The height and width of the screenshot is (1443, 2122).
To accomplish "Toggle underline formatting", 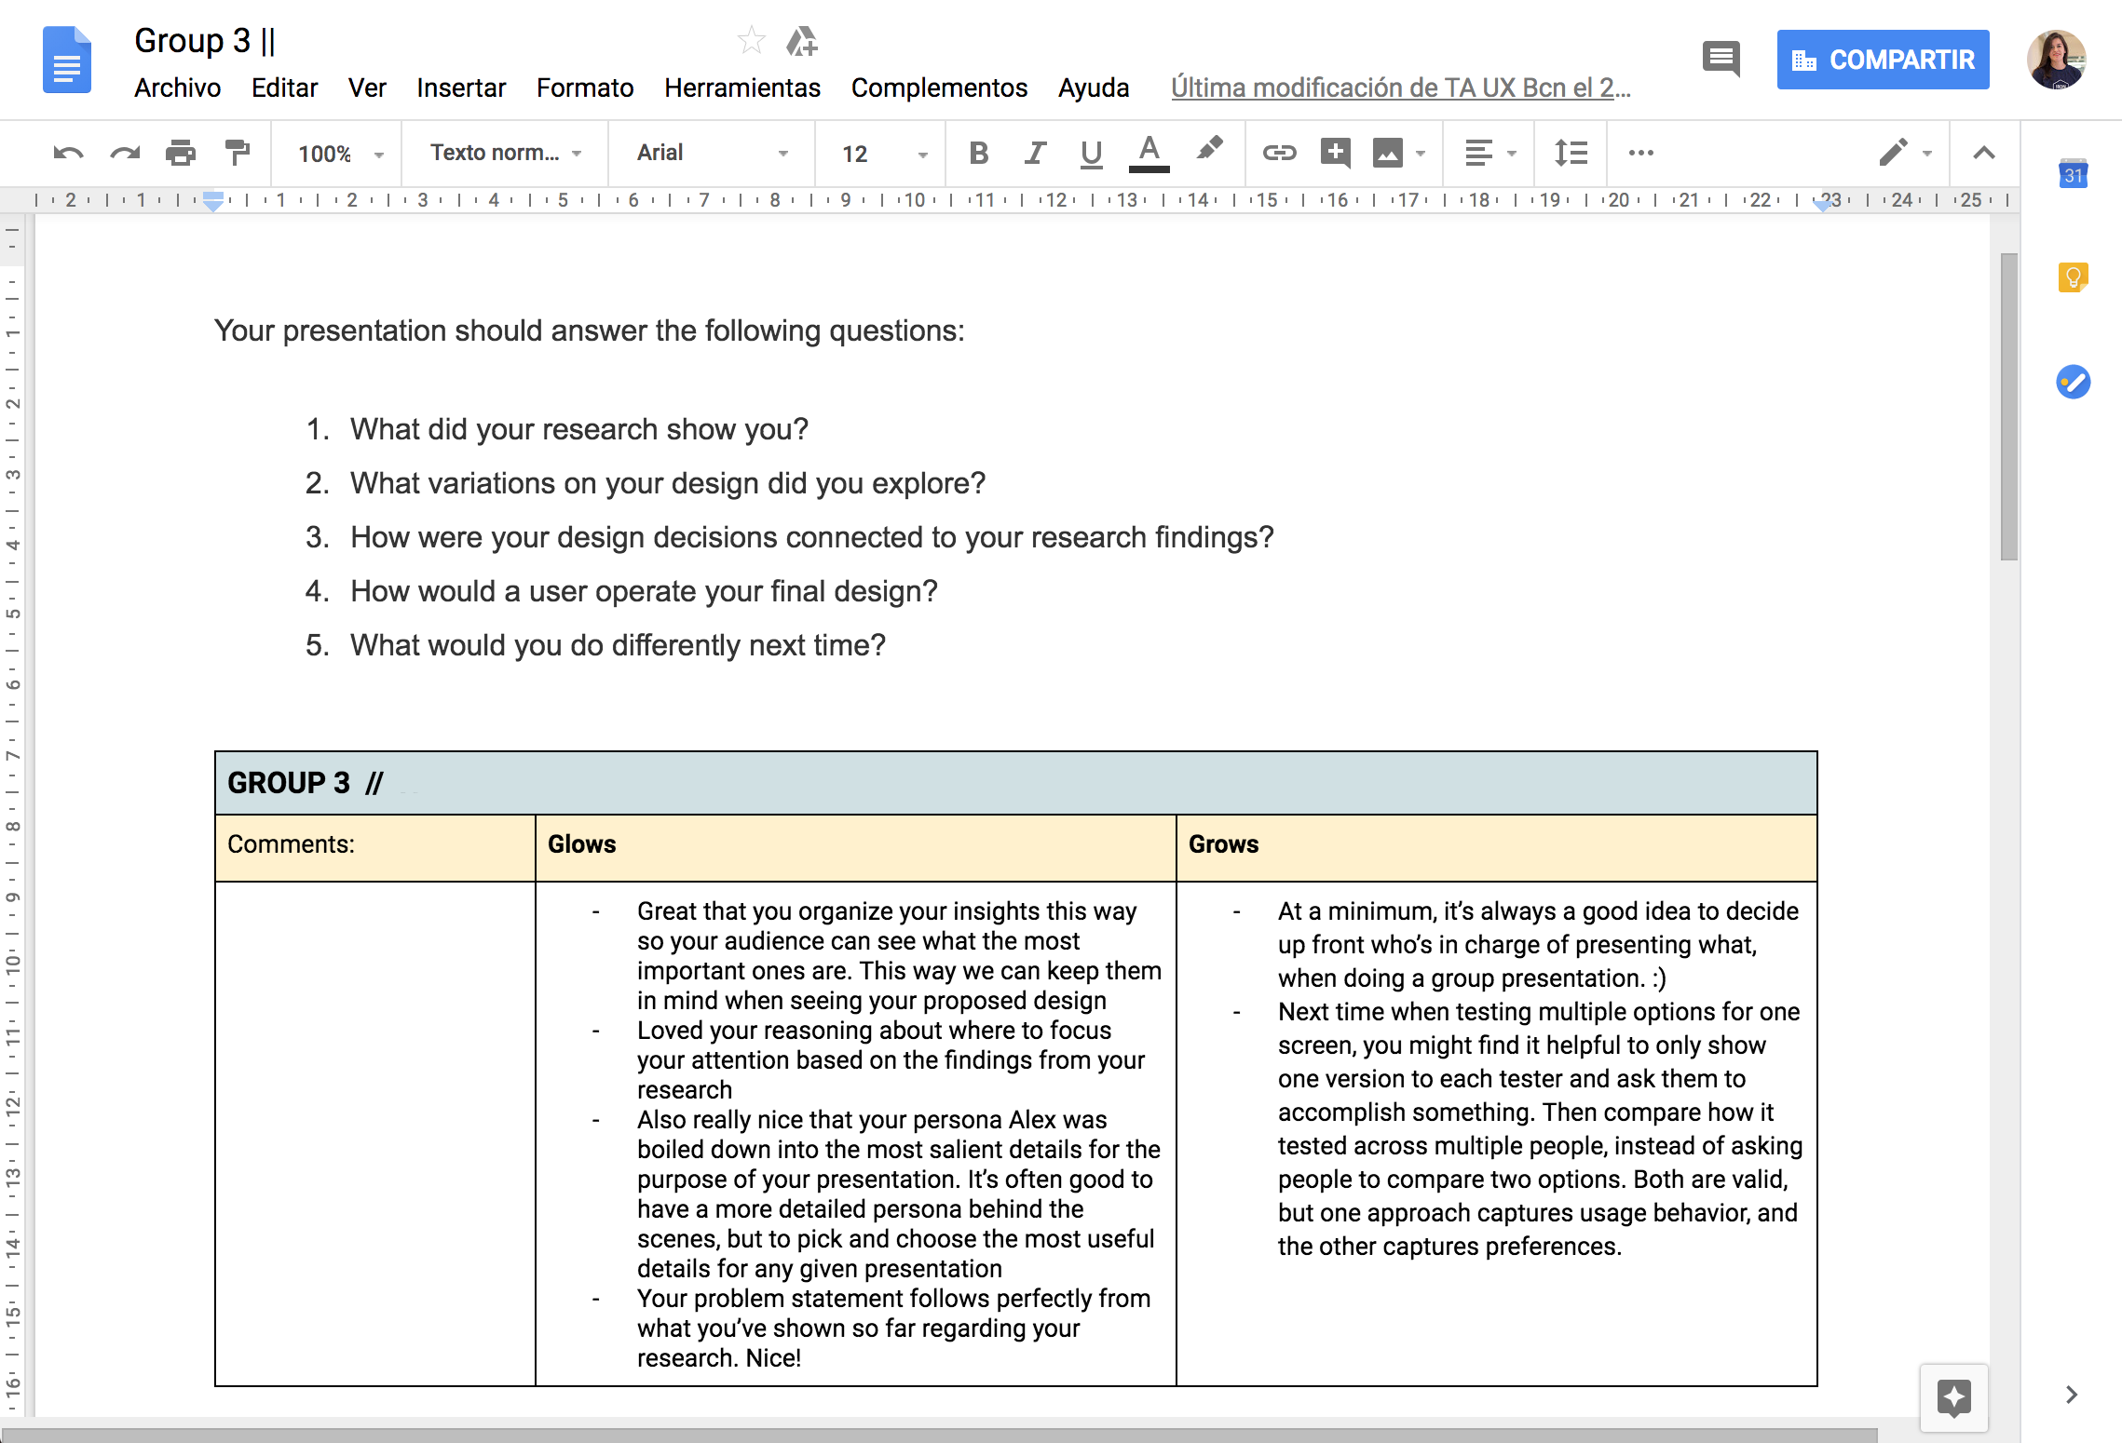I will (1091, 154).
